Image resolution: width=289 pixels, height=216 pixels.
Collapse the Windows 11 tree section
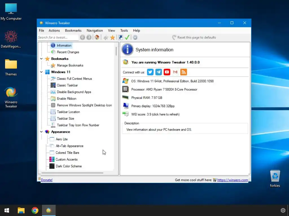pos(41,72)
